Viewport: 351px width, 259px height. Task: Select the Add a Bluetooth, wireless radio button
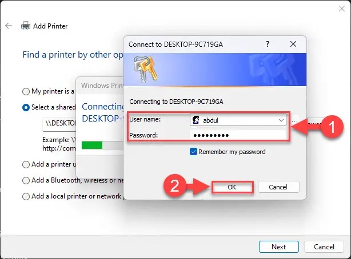coord(26,180)
